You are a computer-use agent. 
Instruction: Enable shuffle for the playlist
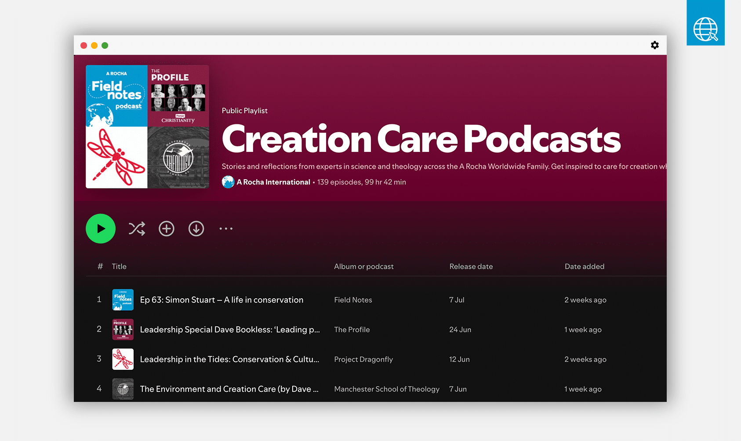[x=137, y=228]
